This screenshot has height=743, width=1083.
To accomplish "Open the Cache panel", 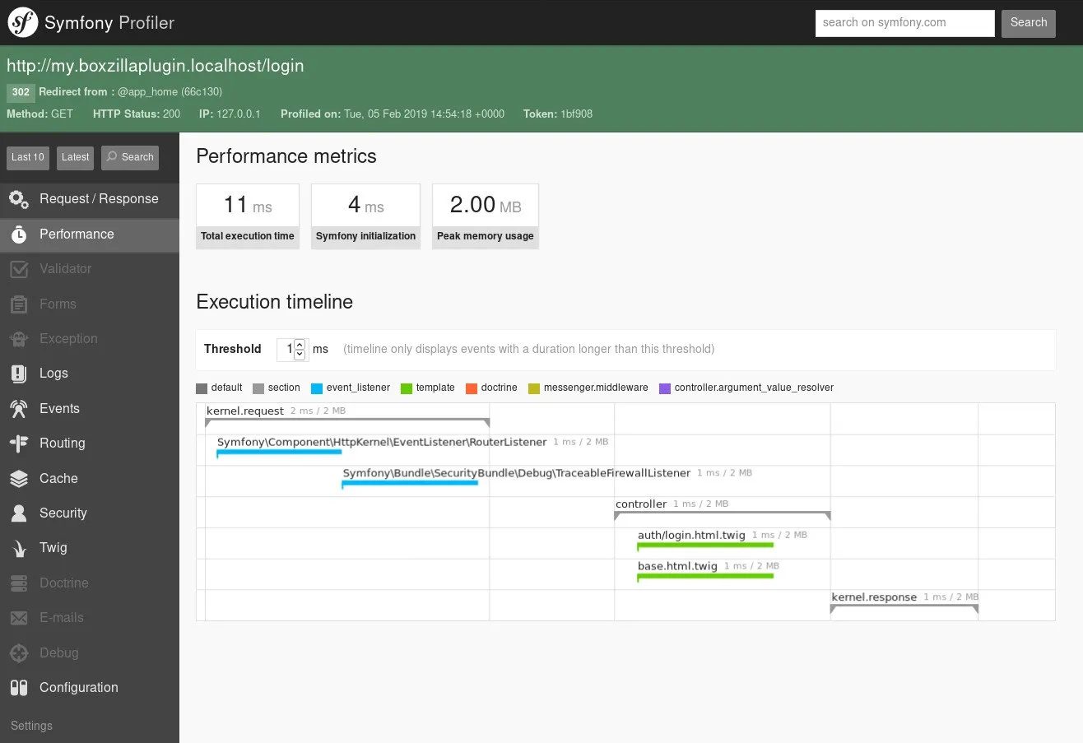I will (x=58, y=478).
